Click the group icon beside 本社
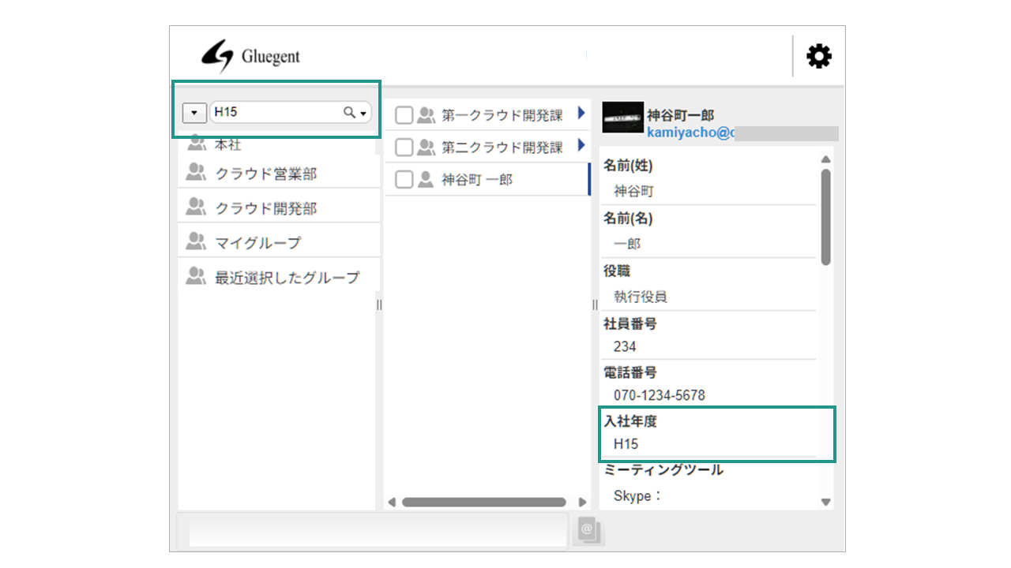Screen dimensions: 1011x568 click(196, 144)
